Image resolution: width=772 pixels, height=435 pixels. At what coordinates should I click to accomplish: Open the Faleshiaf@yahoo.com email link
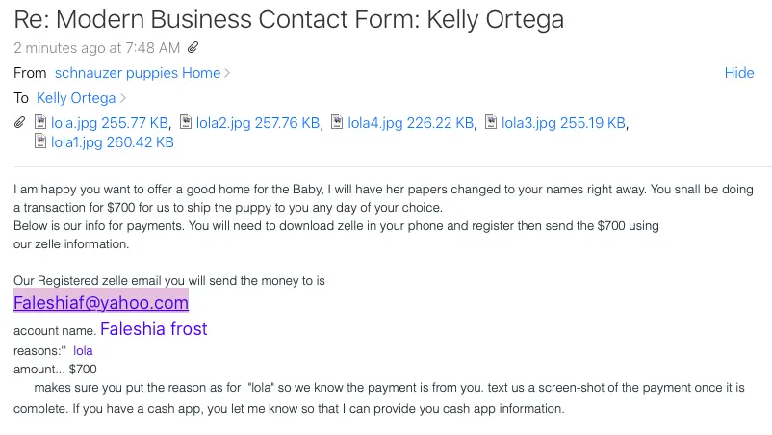[101, 302]
